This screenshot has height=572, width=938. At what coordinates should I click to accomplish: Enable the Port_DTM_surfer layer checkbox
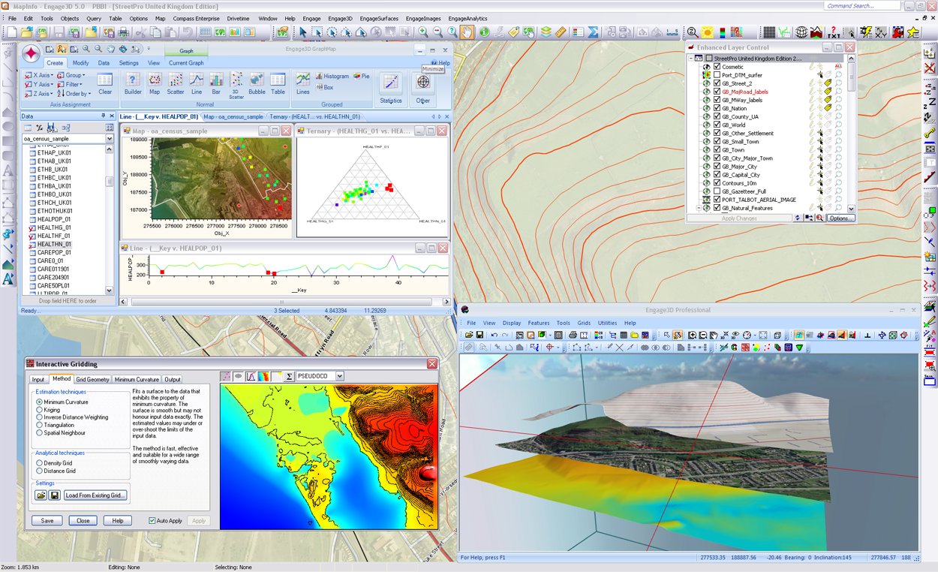click(x=717, y=75)
